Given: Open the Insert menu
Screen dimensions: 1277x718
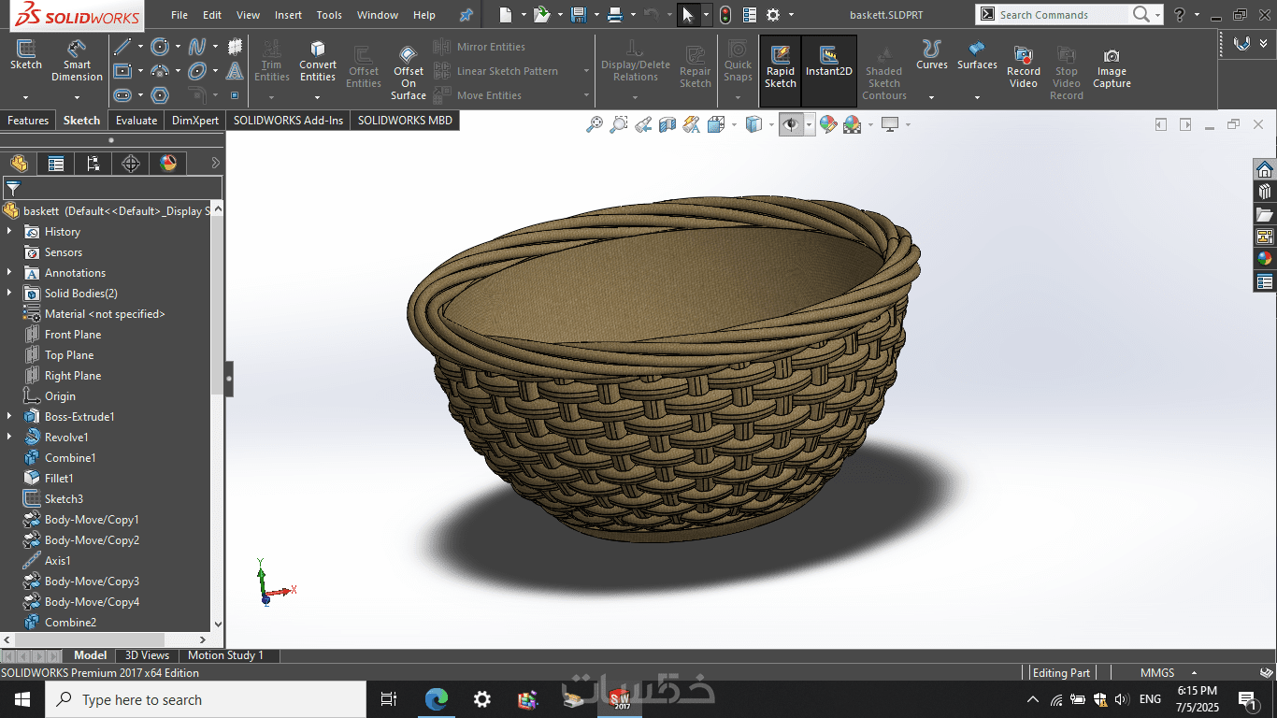Looking at the screenshot, I should coord(288,15).
